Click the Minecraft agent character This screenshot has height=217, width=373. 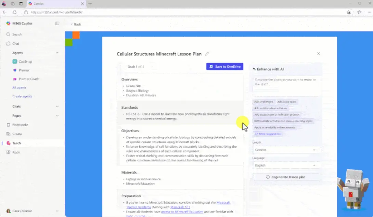click(x=353, y=189)
